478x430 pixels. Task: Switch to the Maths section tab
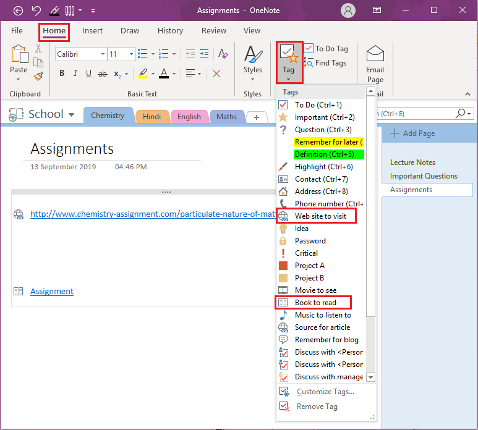pyautogui.click(x=226, y=117)
